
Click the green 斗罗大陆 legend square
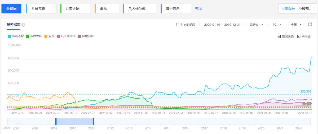pos(28,36)
